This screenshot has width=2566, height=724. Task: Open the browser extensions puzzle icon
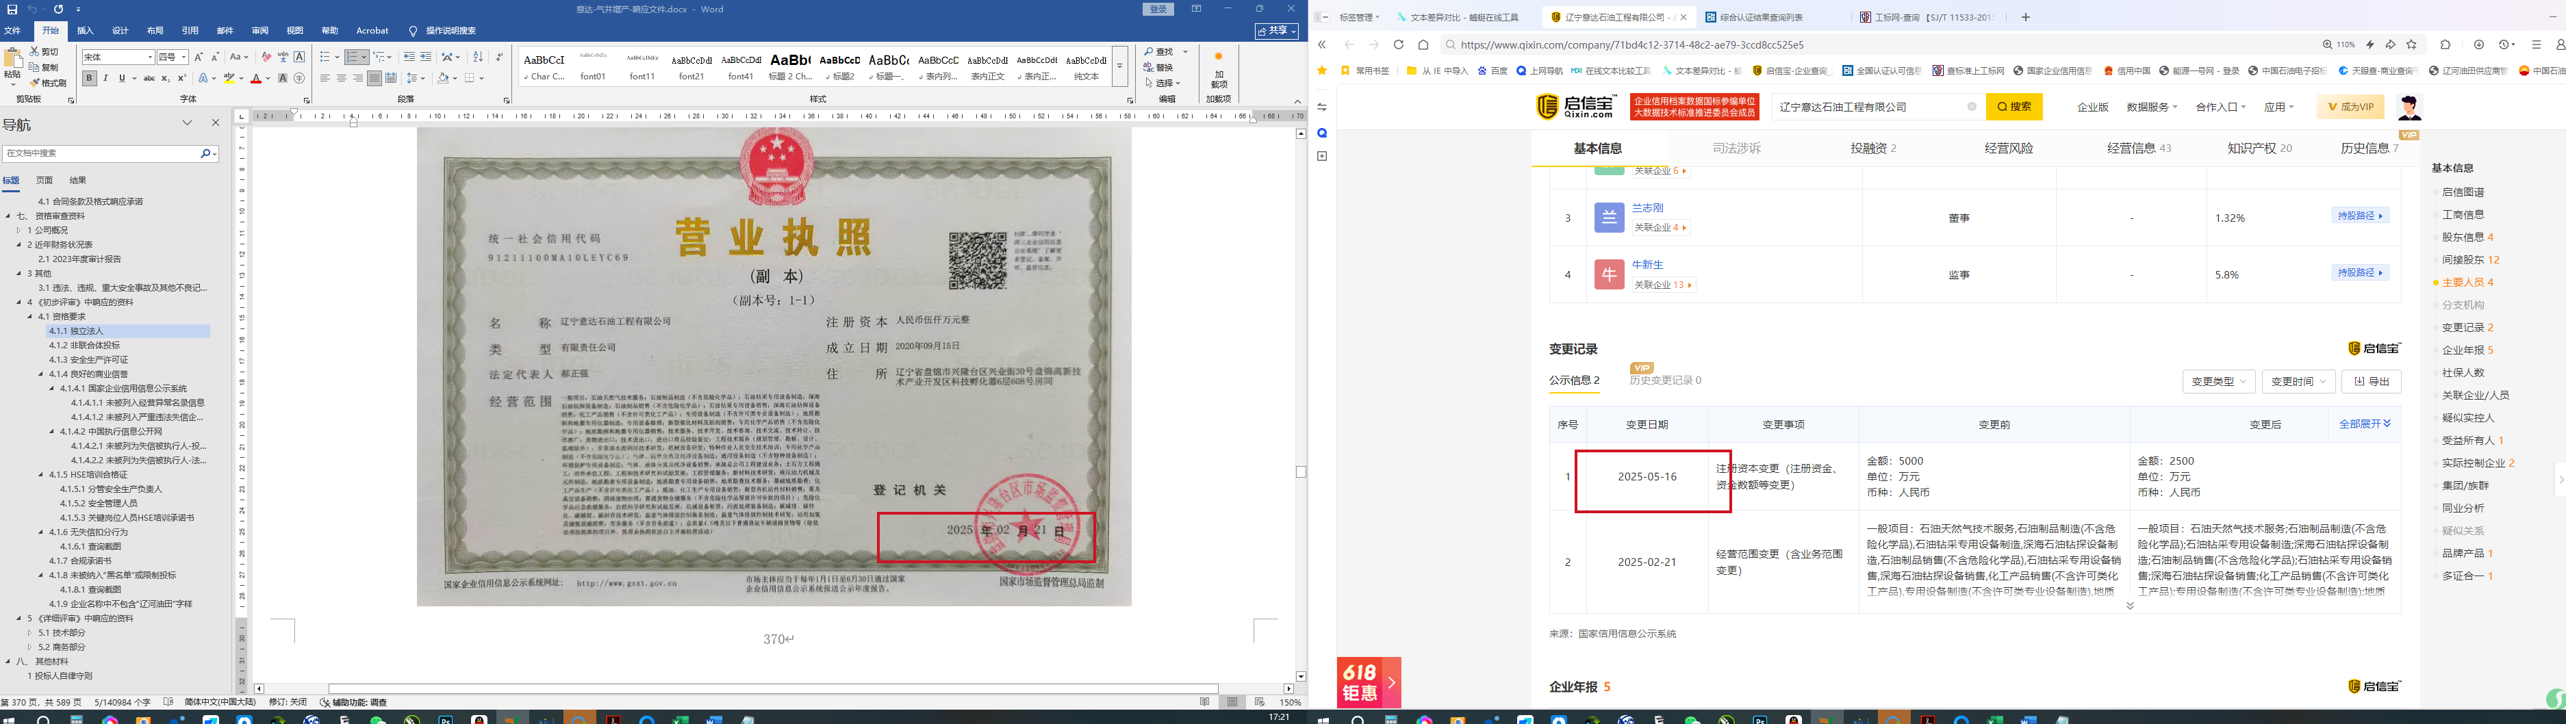click(x=2446, y=44)
